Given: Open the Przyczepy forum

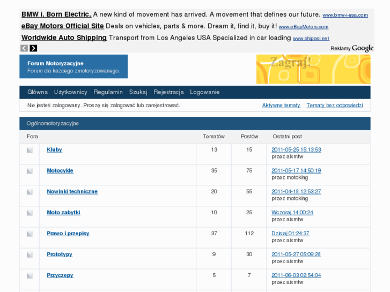Looking at the screenshot, I should [60, 275].
